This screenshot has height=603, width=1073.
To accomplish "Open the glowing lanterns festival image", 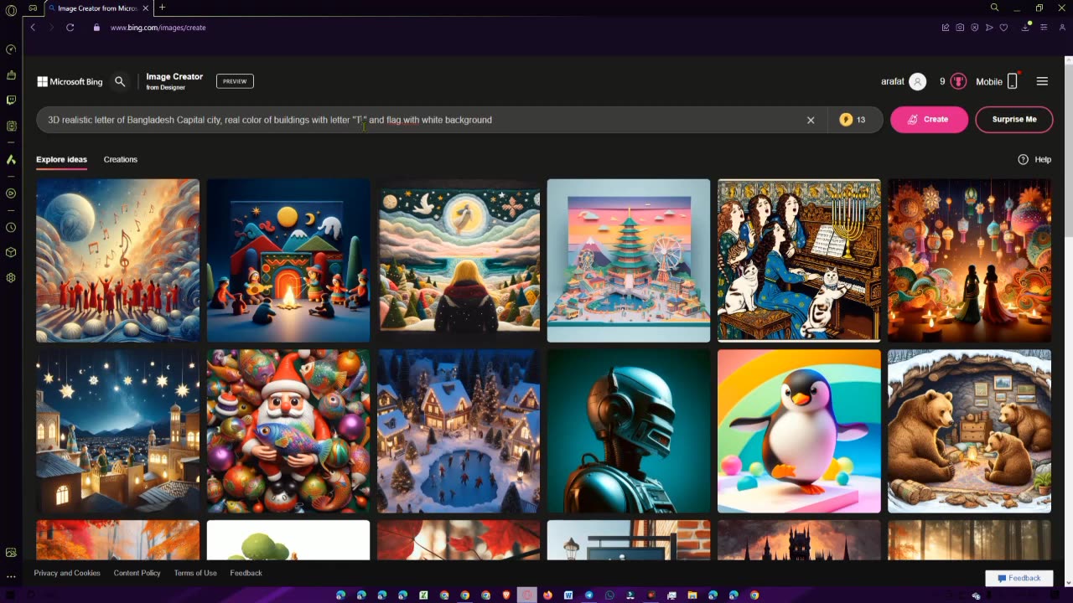I will coord(969,260).
